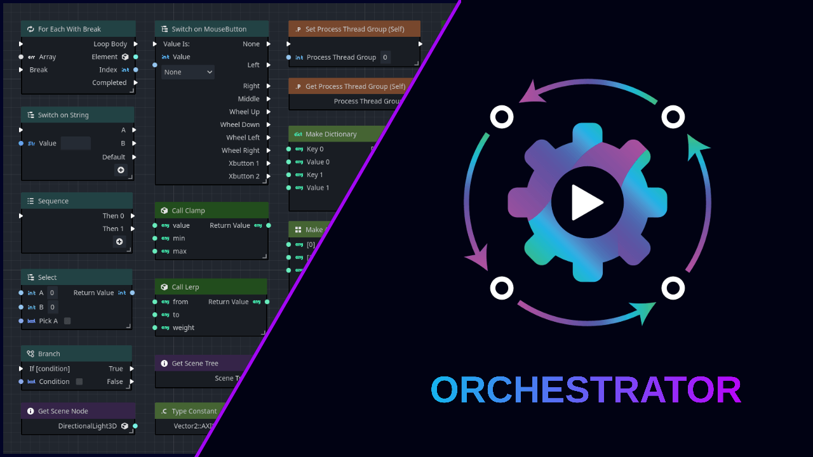Click the Break input pin
The image size is (813, 457).
[x=21, y=70]
